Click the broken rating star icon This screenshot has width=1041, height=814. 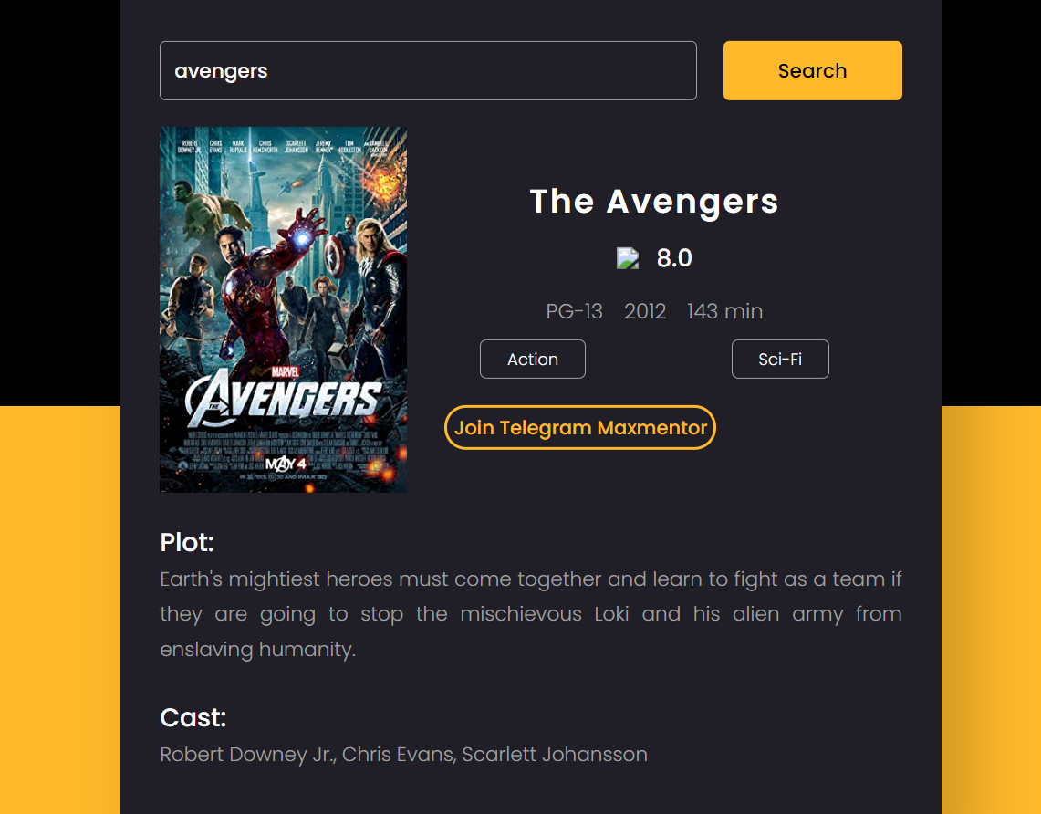pyautogui.click(x=627, y=257)
